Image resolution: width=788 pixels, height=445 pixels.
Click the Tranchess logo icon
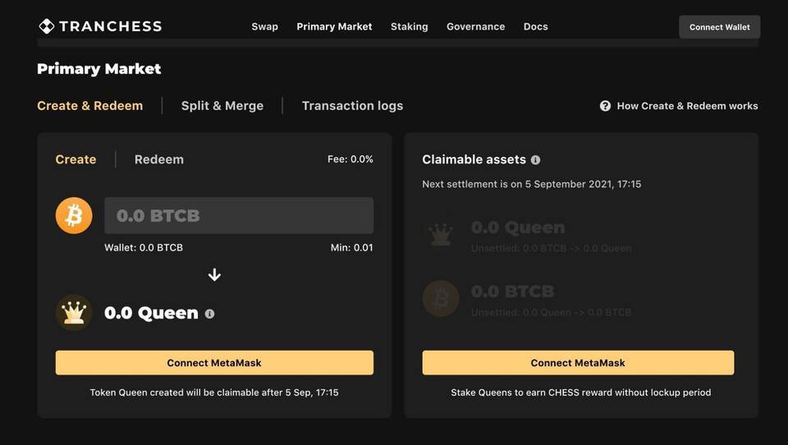pyautogui.click(x=47, y=26)
